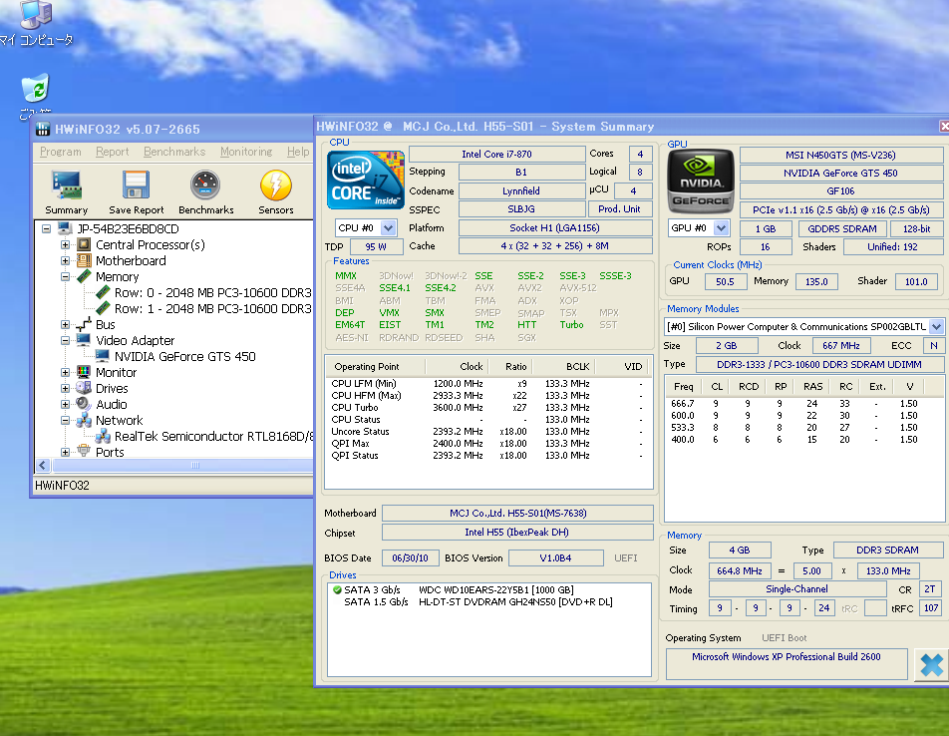The height and width of the screenshot is (736, 949).
Task: Click the green status icon for SATA 3 Gb/s drive
Action: 337,589
